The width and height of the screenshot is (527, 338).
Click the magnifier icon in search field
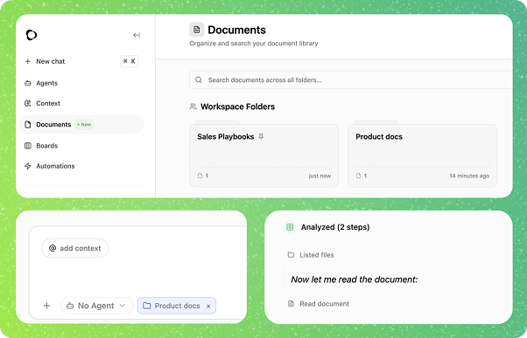pos(199,79)
